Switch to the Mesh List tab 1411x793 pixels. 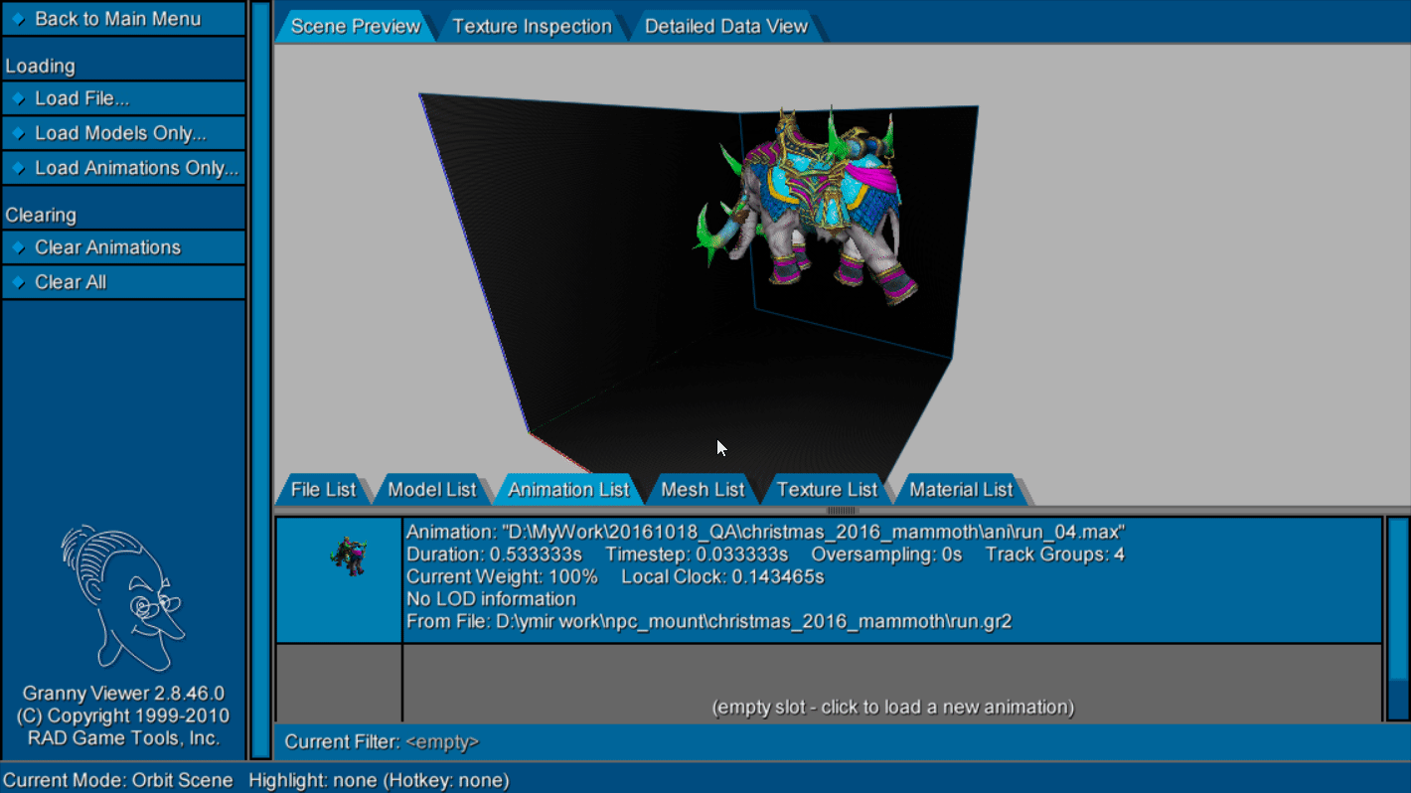pos(703,489)
